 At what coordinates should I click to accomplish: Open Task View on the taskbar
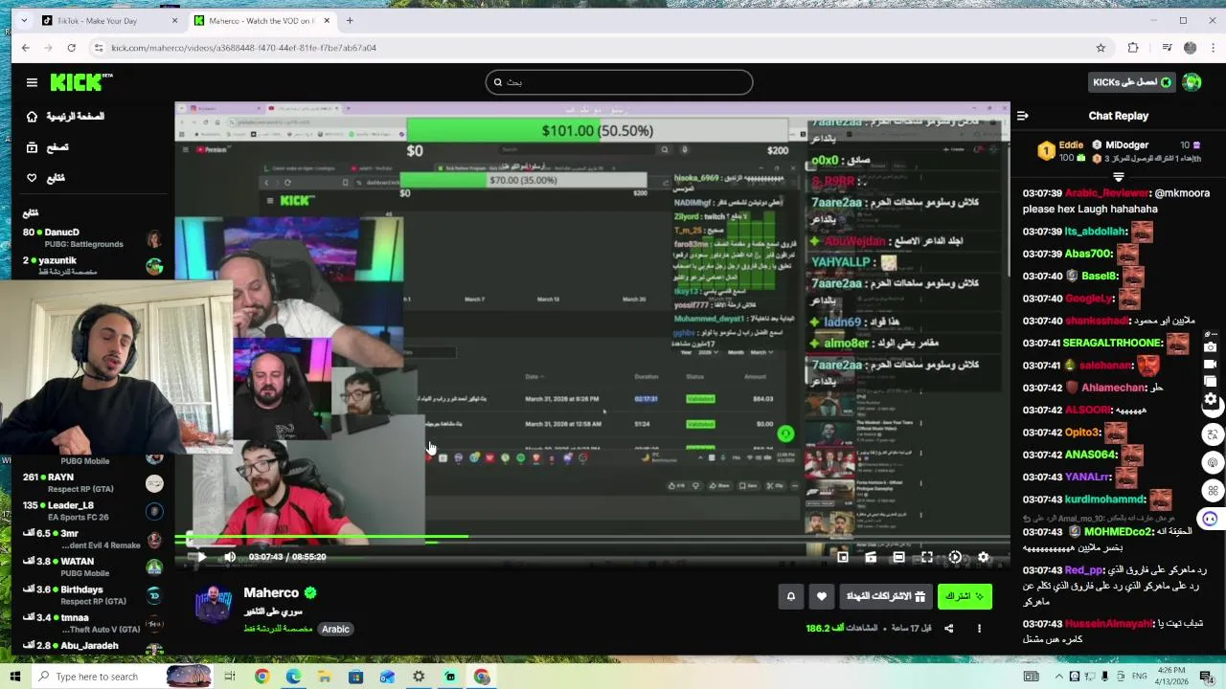point(230,677)
